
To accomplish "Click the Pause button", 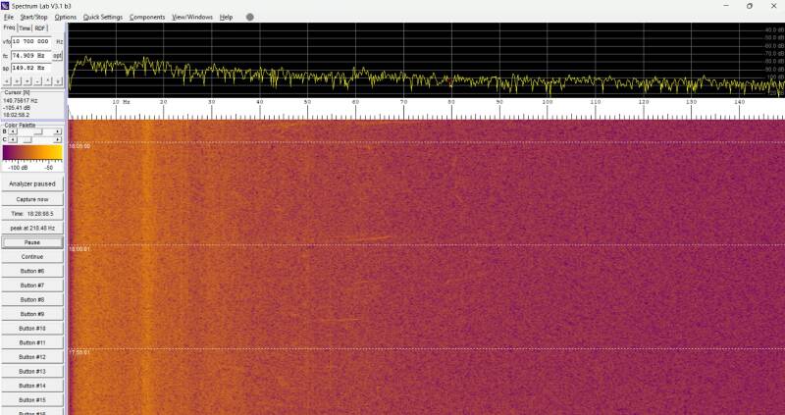I will (x=32, y=242).
